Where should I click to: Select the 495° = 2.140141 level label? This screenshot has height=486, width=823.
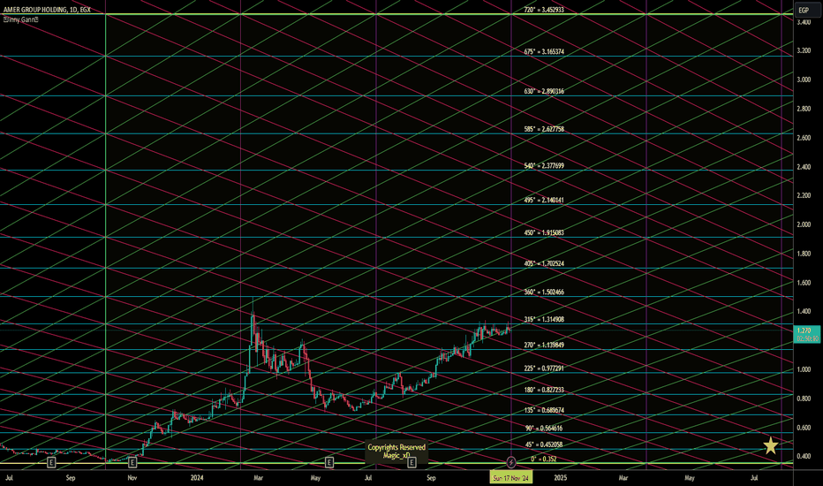tap(544, 201)
